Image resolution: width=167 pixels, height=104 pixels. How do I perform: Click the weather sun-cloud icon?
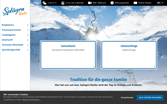pos(45,3)
